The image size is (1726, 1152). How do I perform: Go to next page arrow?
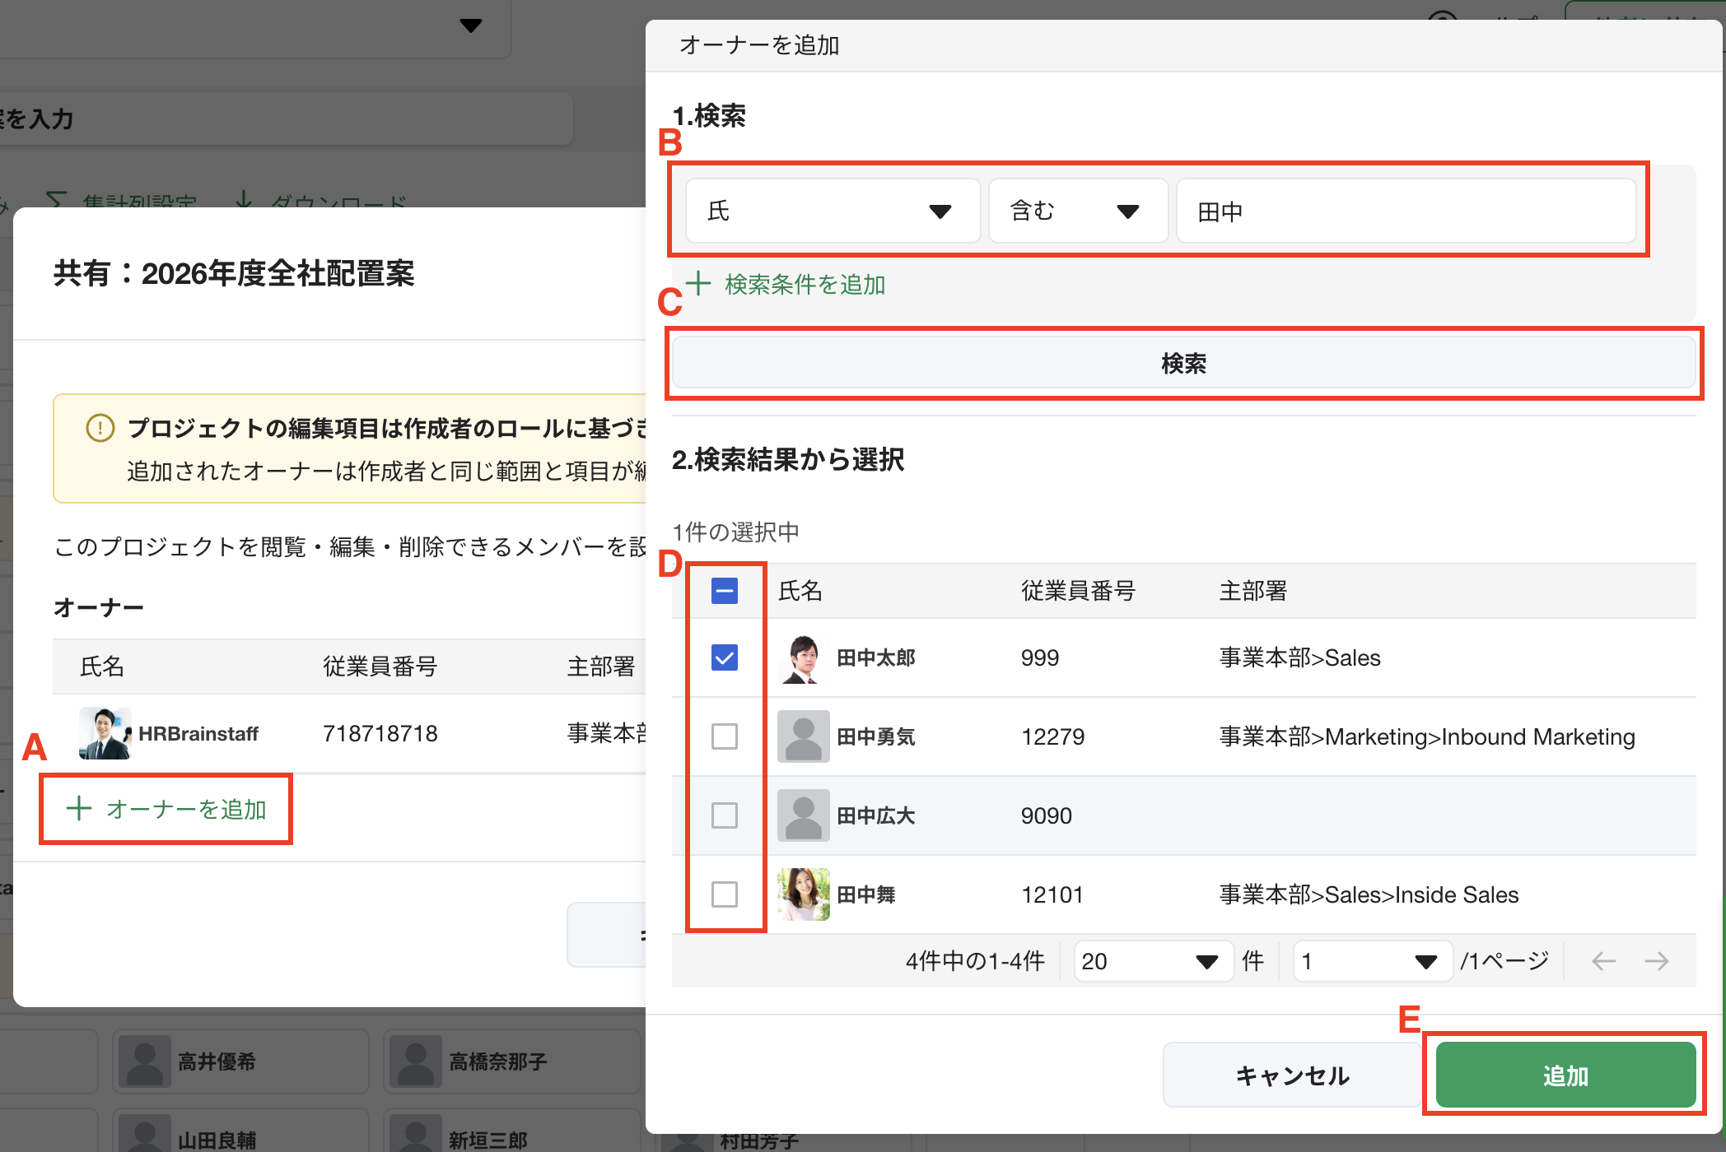(x=1656, y=961)
